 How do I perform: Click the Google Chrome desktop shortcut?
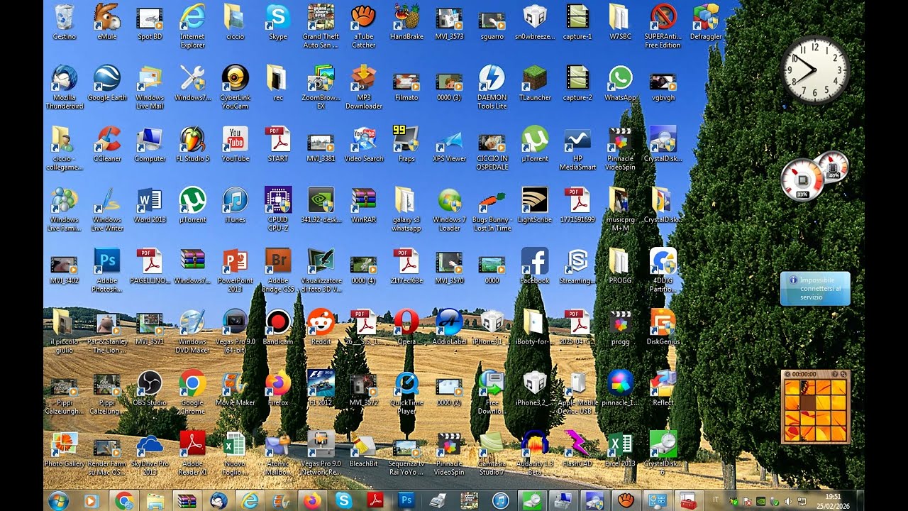click(x=192, y=392)
